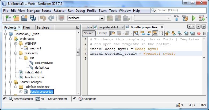Click Find Next Occurrence arrow icon

149,33
